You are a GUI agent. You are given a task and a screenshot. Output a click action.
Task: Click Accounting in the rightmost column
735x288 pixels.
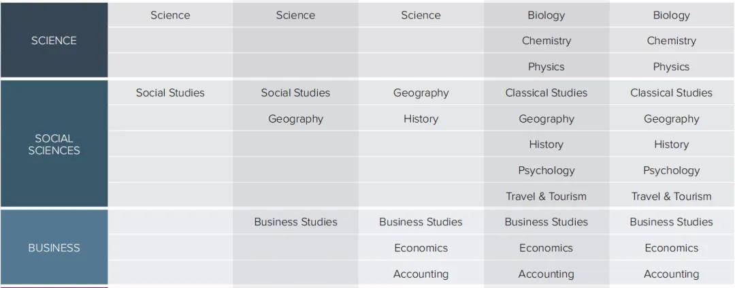671,274
